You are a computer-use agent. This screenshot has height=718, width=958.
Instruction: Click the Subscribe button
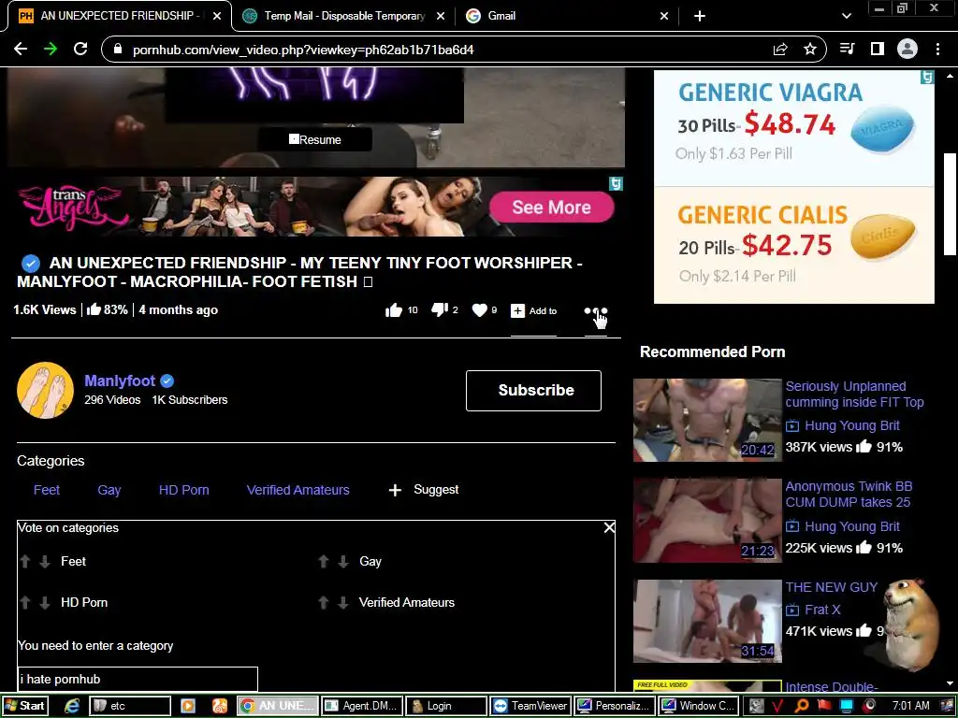pyautogui.click(x=533, y=391)
